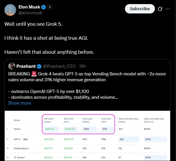The width and height of the screenshot is (176, 161).
Task: Click the Elon Musk display name
Action: [x=29, y=7]
